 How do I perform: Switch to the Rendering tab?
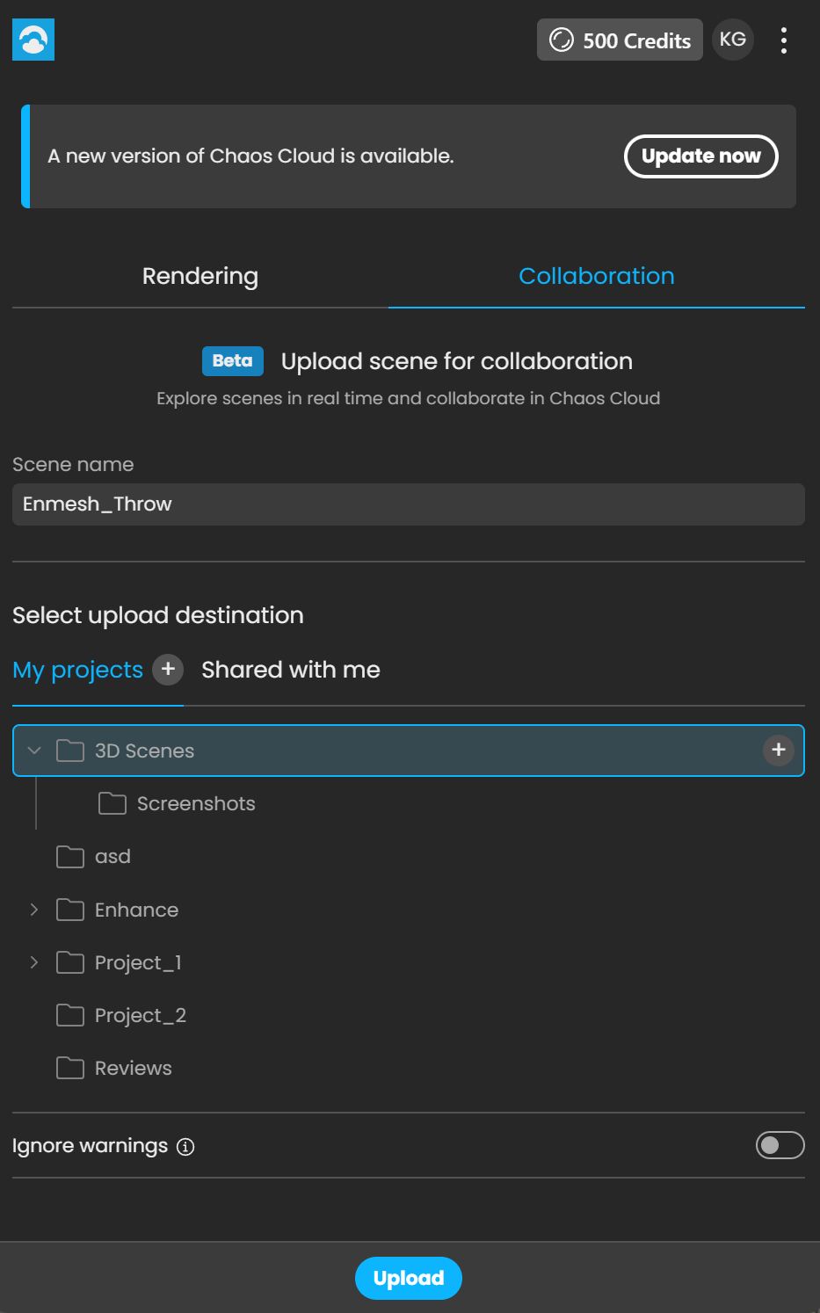click(x=200, y=276)
